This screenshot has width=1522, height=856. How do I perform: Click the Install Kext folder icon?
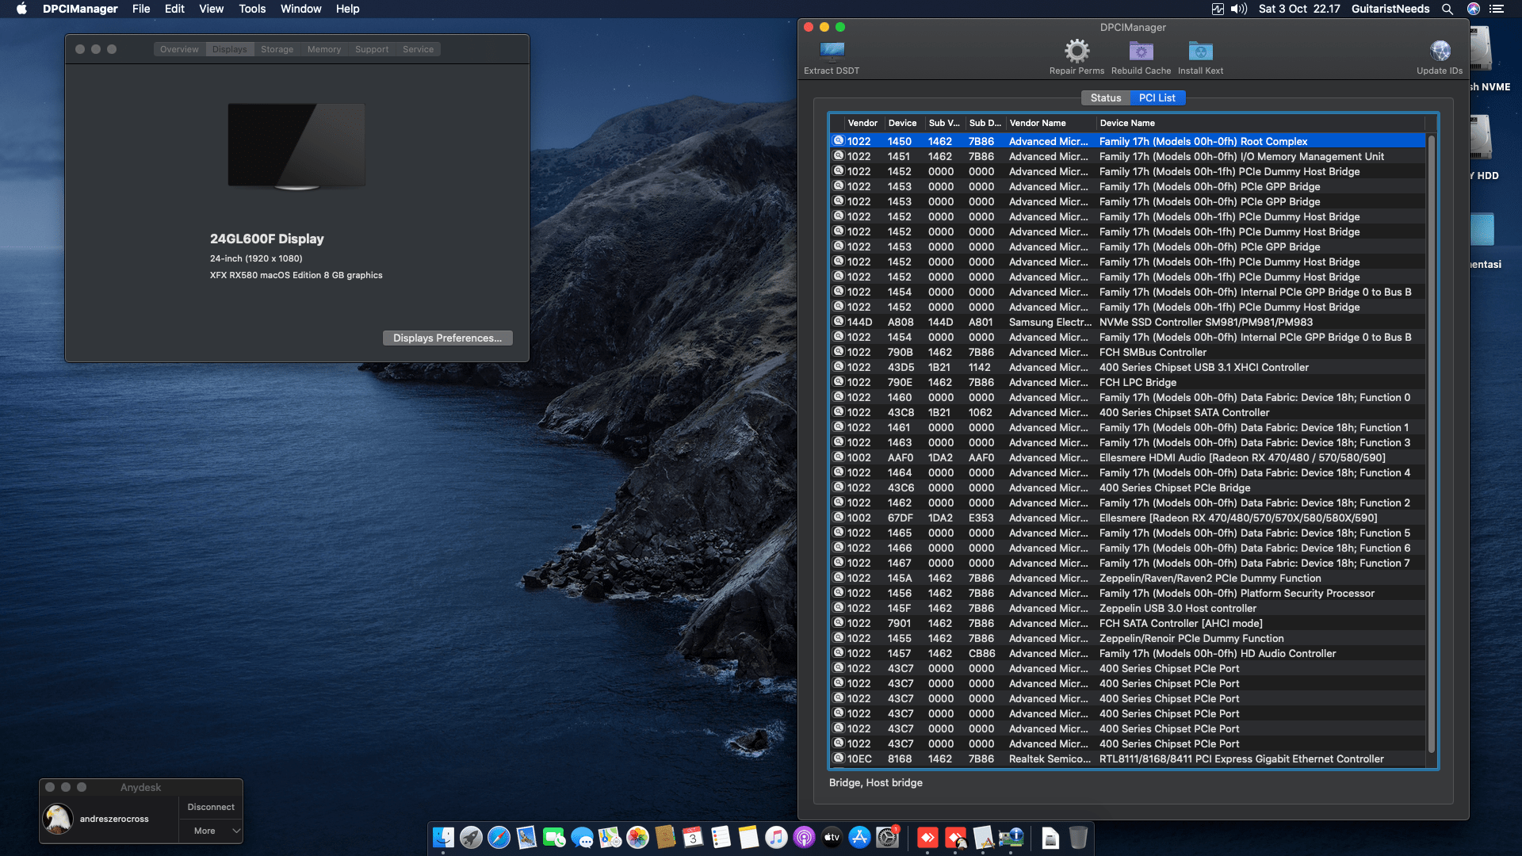point(1200,52)
